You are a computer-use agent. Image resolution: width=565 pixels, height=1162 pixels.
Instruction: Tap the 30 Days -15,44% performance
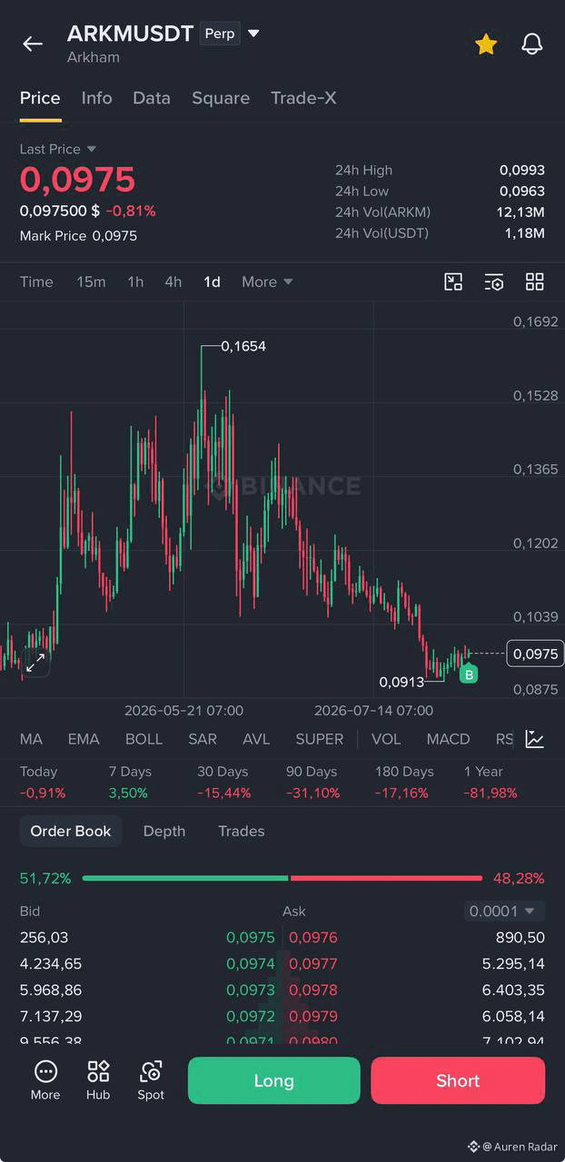pyautogui.click(x=224, y=782)
